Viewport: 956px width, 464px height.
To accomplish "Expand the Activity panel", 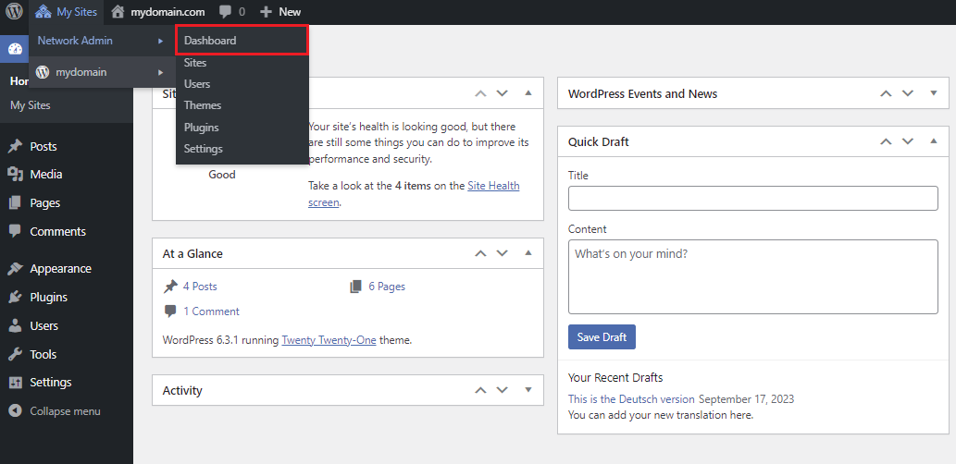I will 528,390.
